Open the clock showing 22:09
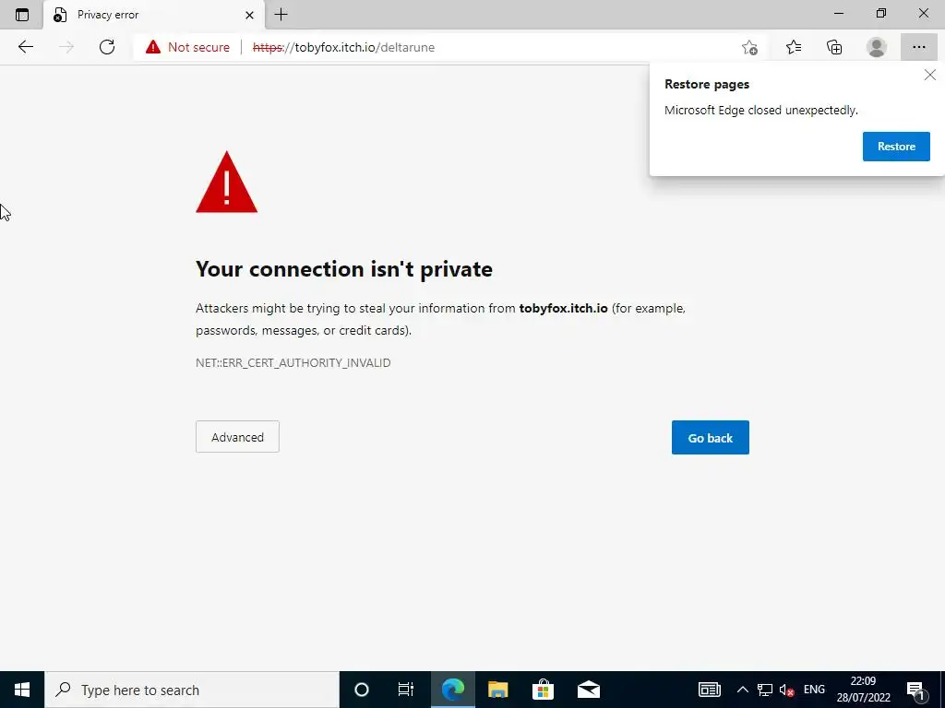 pos(863,690)
